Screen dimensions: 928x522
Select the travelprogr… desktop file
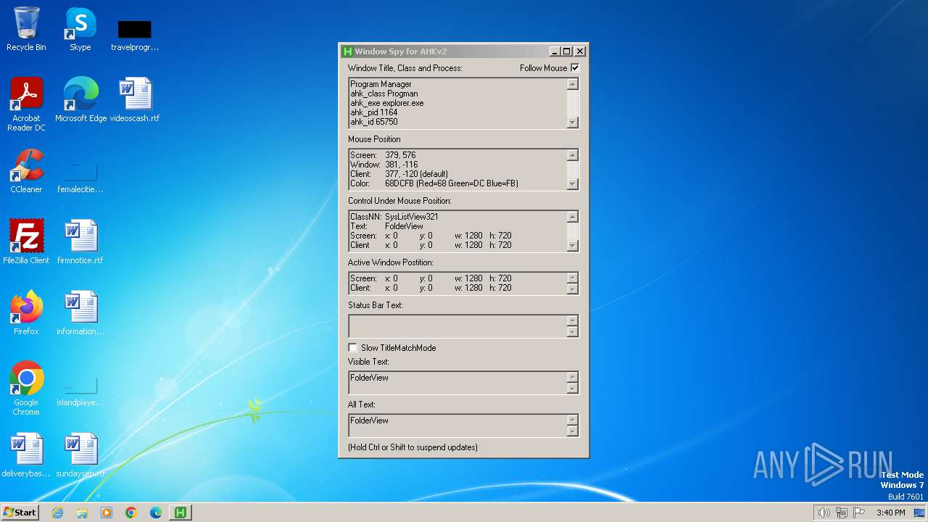pos(135,35)
